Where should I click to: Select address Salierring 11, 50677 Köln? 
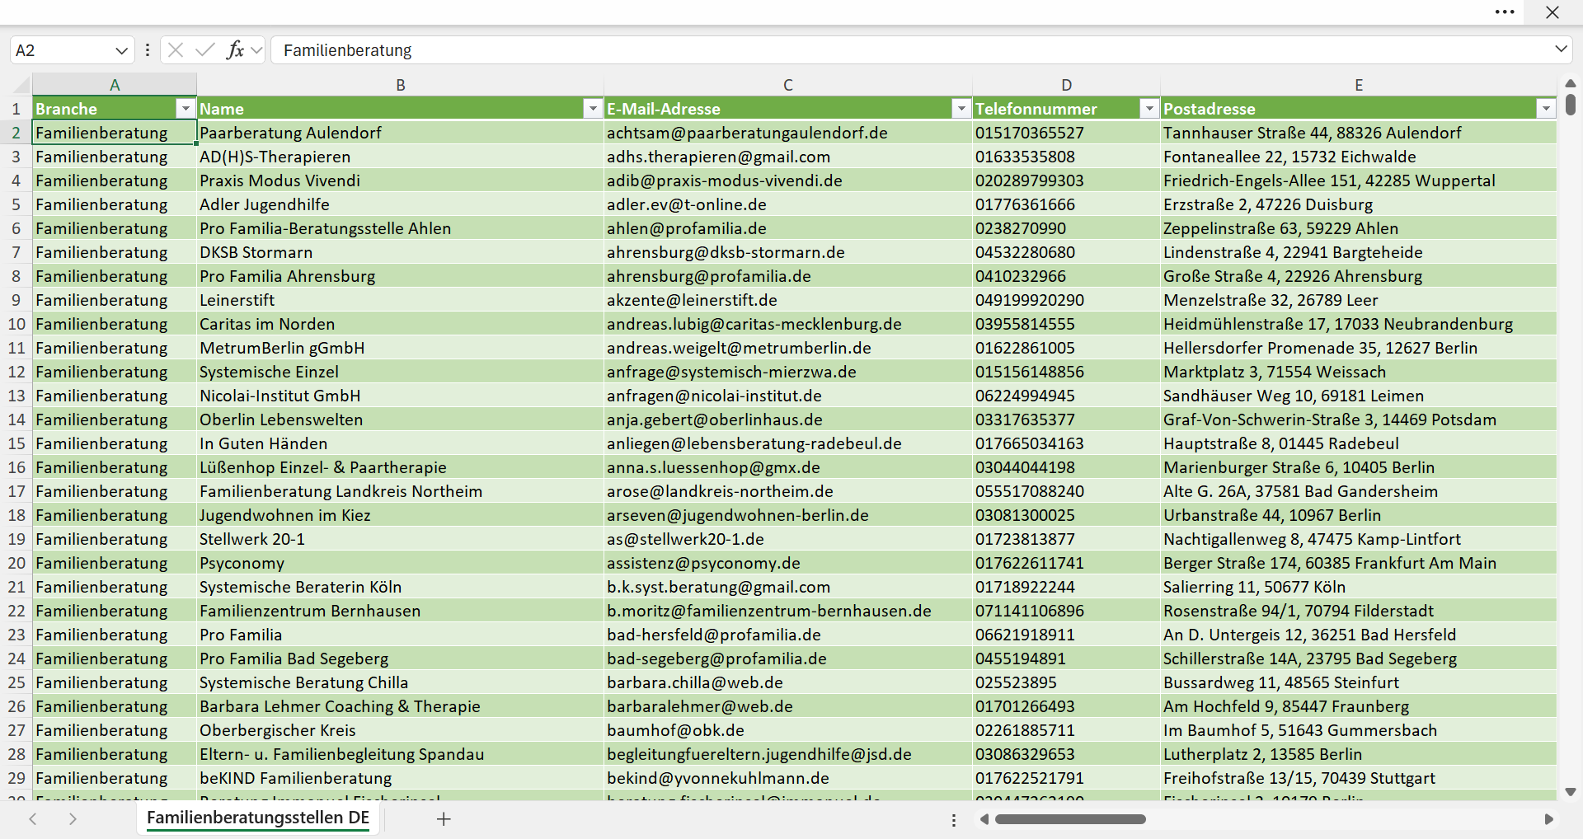[1359, 587]
